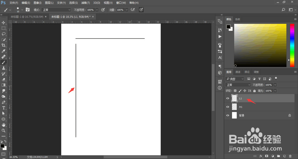Viewport: 298px width, 159px height.
Task: Open brush preset picker arrow
Action: tap(22, 10)
